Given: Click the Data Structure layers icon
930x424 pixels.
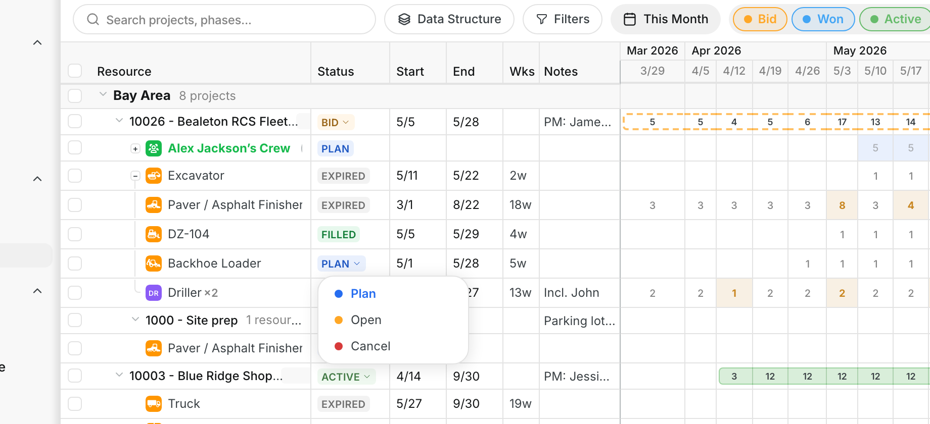Looking at the screenshot, I should pos(404,19).
